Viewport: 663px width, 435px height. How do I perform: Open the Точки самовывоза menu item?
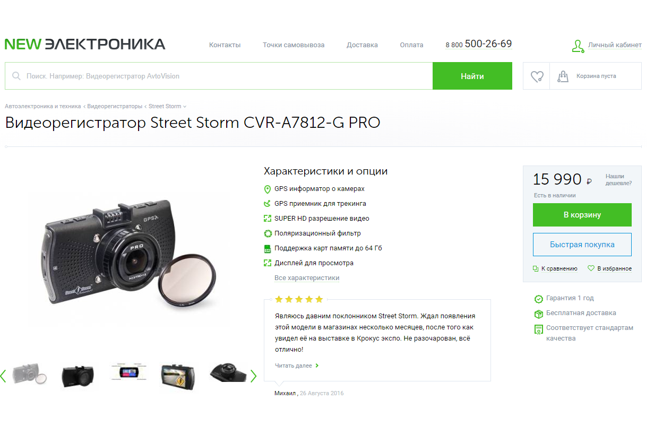[294, 45]
